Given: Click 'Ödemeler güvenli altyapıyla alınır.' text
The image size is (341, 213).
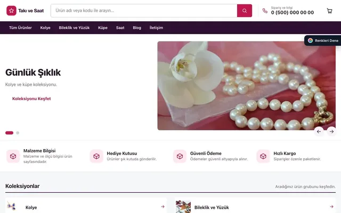Looking at the screenshot, I should tap(219, 159).
